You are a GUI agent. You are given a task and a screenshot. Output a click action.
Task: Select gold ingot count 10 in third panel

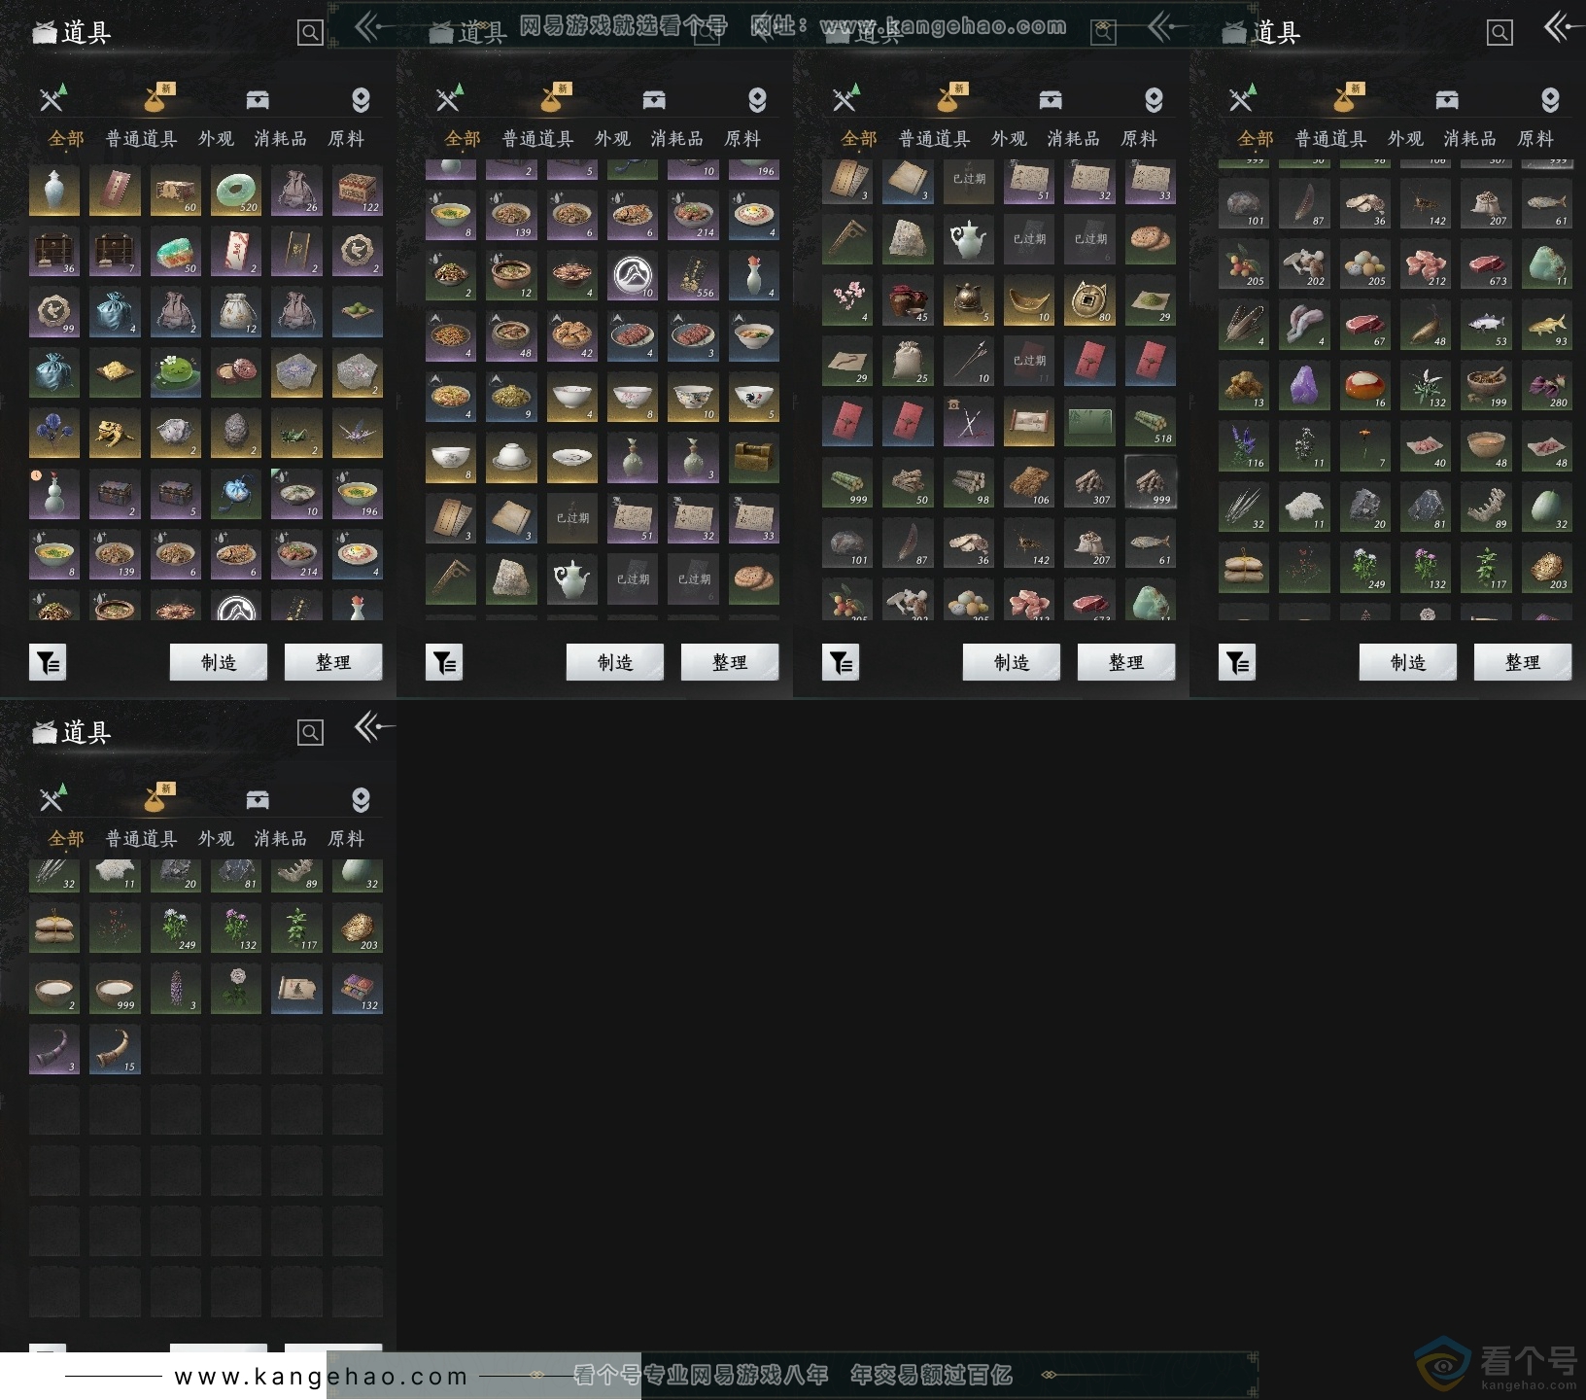pyautogui.click(x=1029, y=300)
